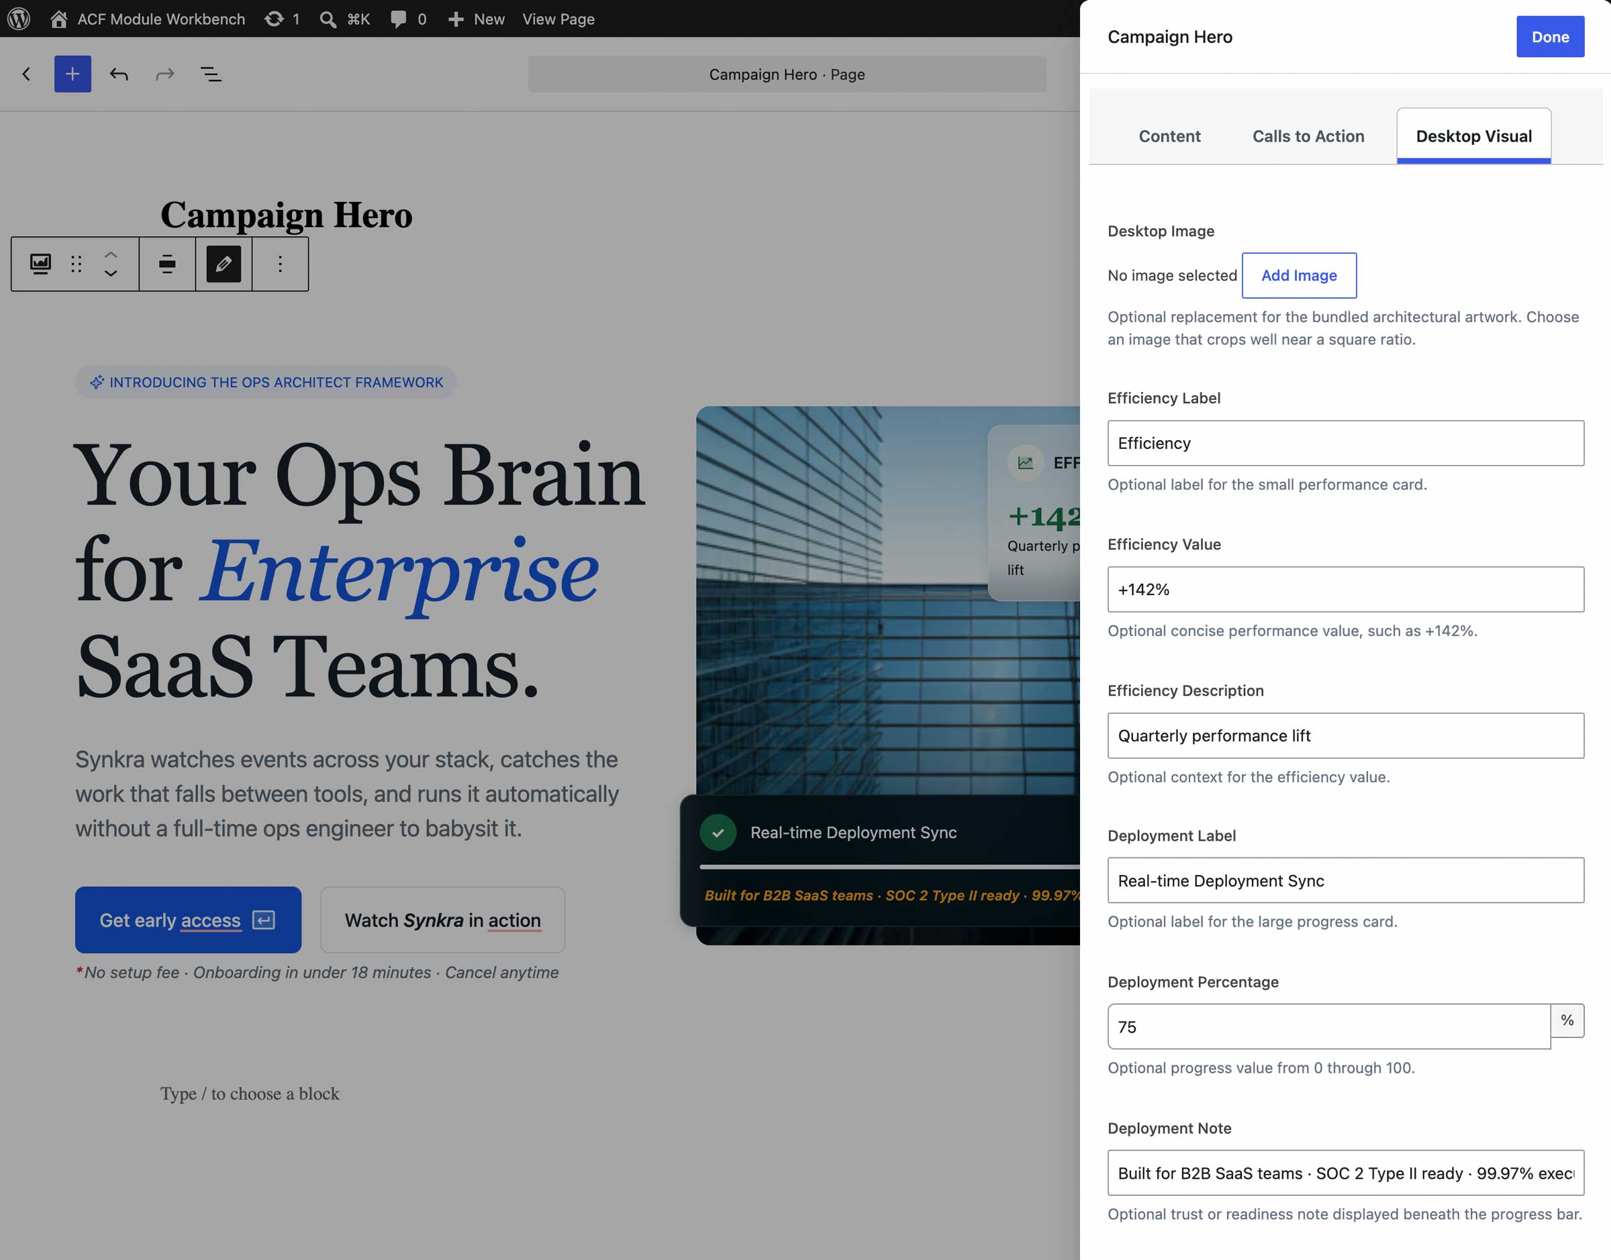Click the undo arrow in editor toolbar
This screenshot has width=1611, height=1260.
point(119,74)
